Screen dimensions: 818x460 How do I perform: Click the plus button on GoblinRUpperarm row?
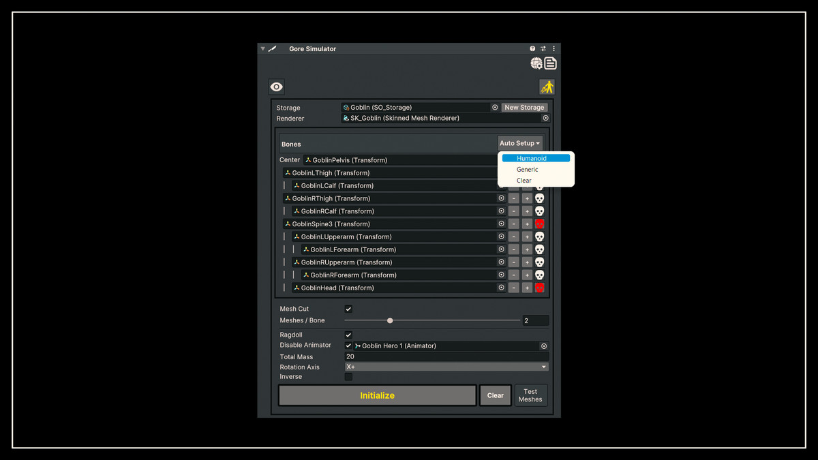pos(527,262)
